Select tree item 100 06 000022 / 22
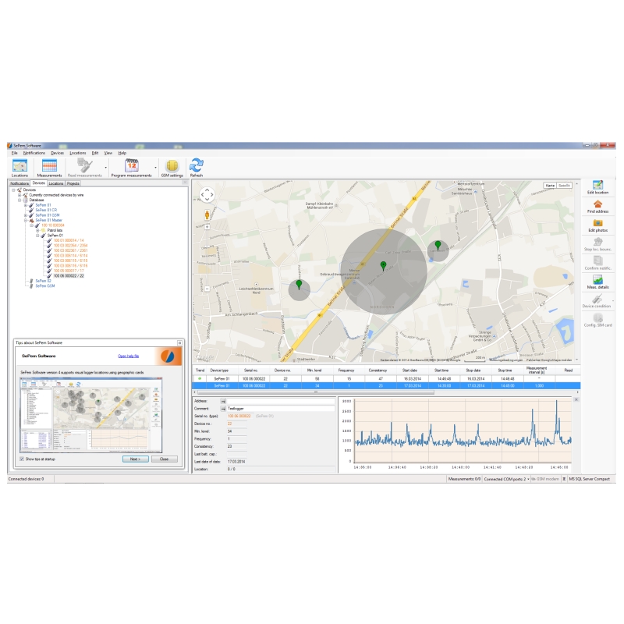624x624 pixels. coord(69,276)
